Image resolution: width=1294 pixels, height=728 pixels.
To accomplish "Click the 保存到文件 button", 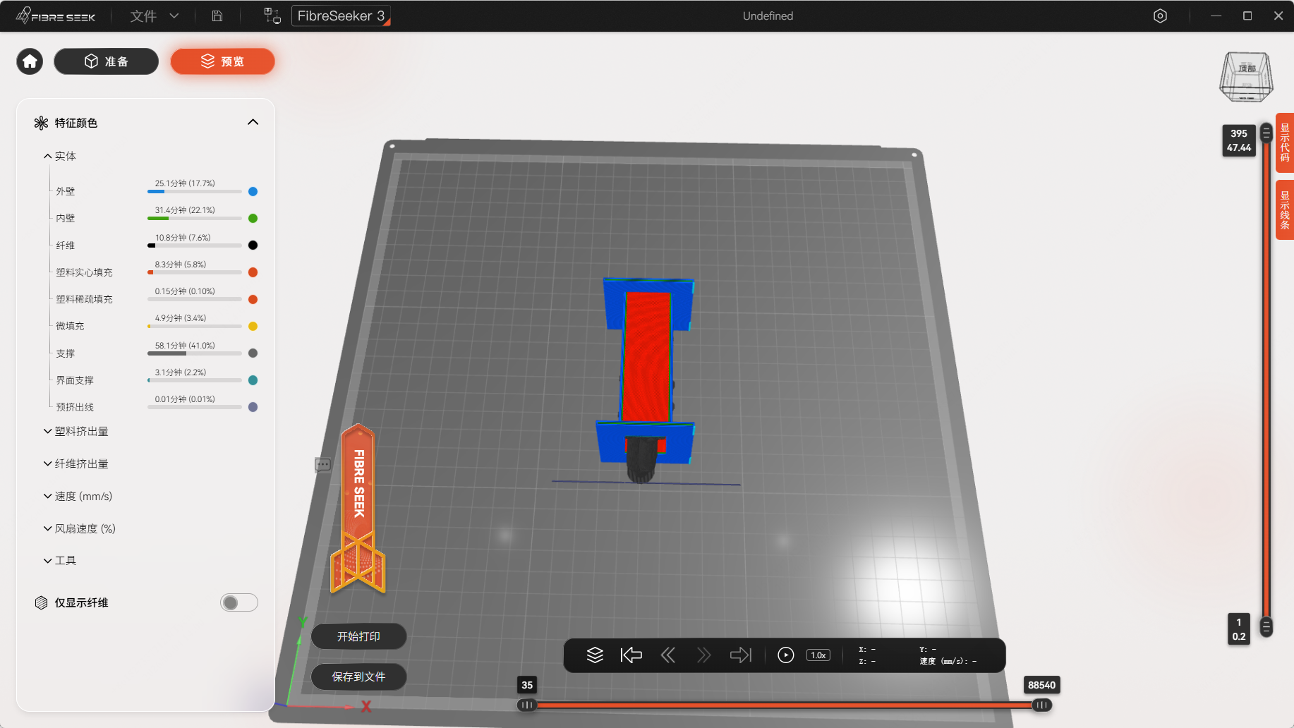I will (x=358, y=677).
